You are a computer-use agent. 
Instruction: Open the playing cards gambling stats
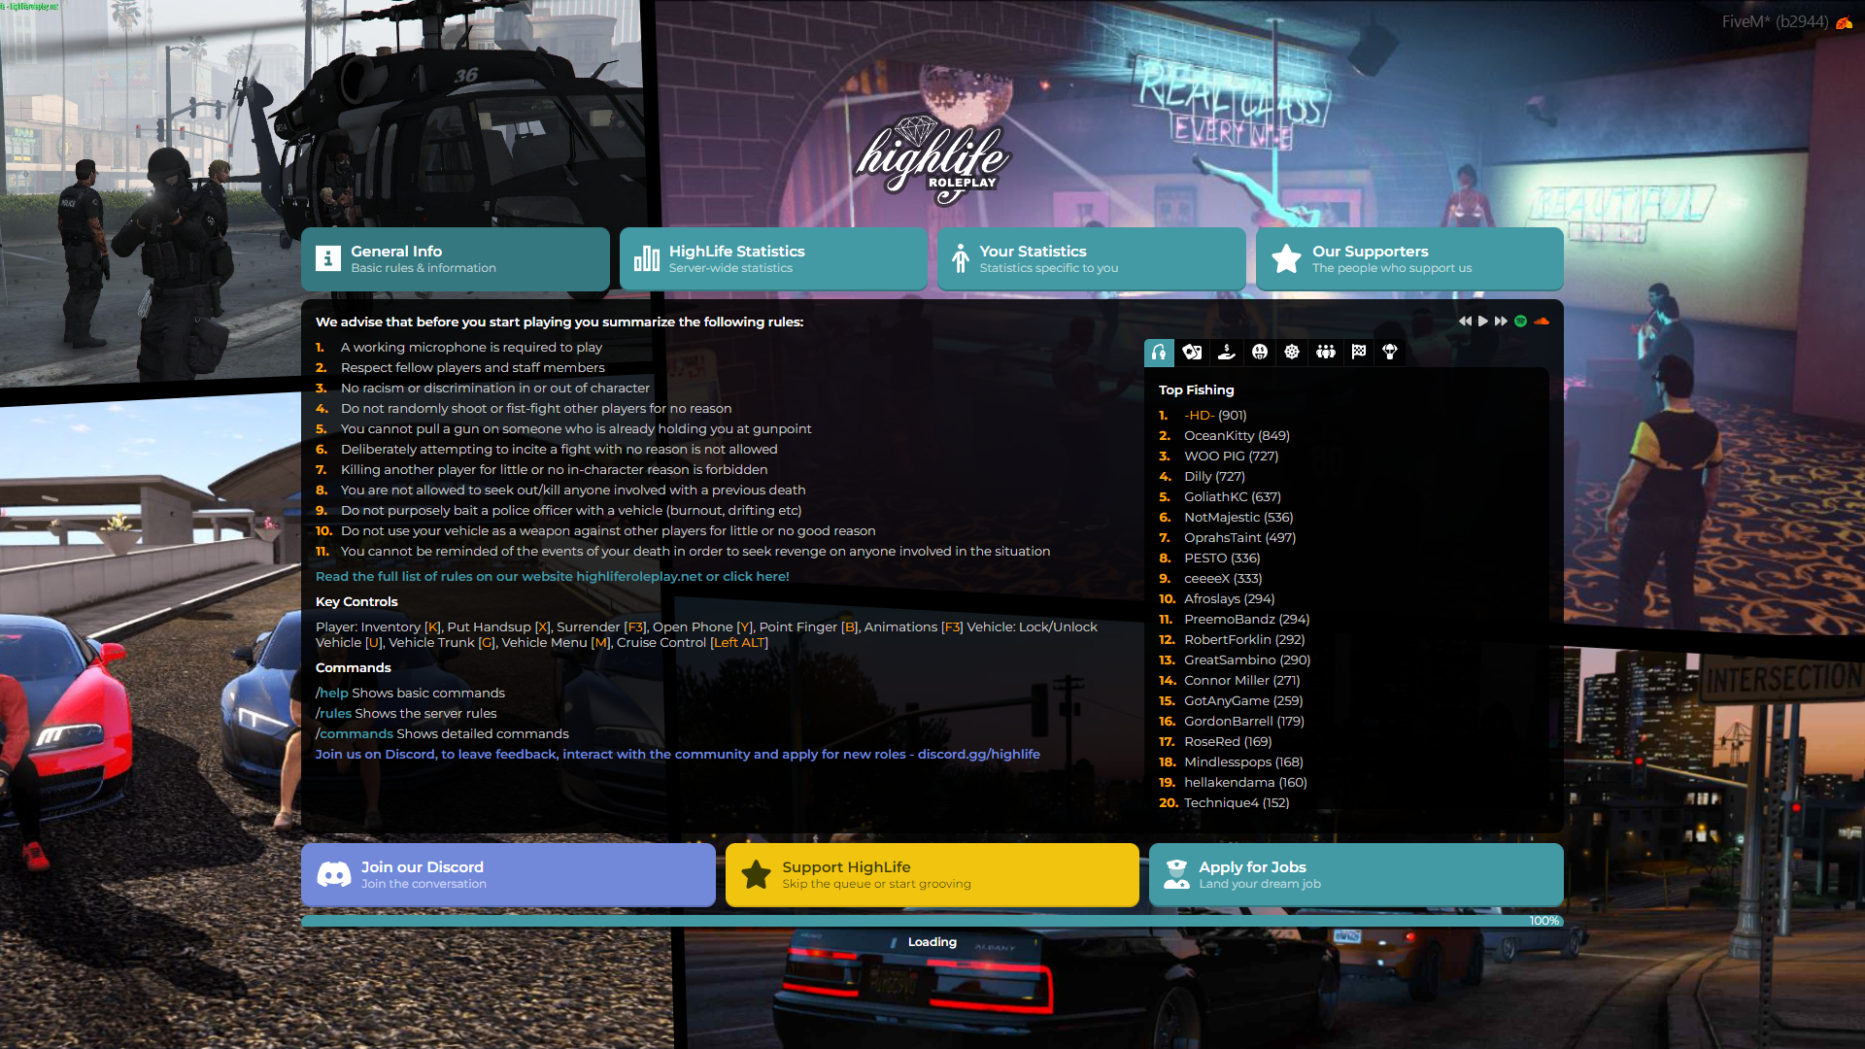tap(1192, 353)
